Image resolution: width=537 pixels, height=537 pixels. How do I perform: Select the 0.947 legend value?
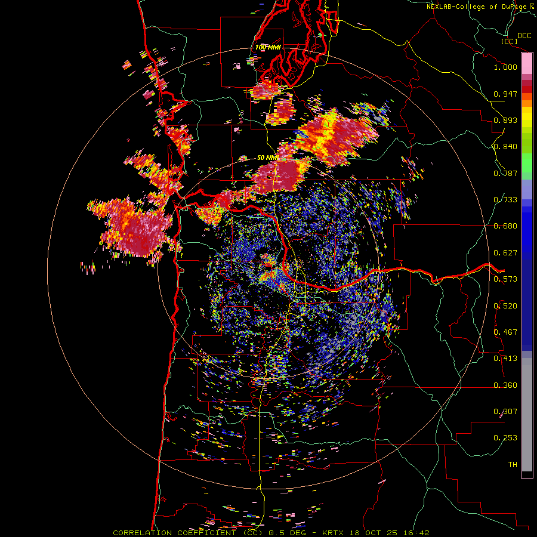505,94
